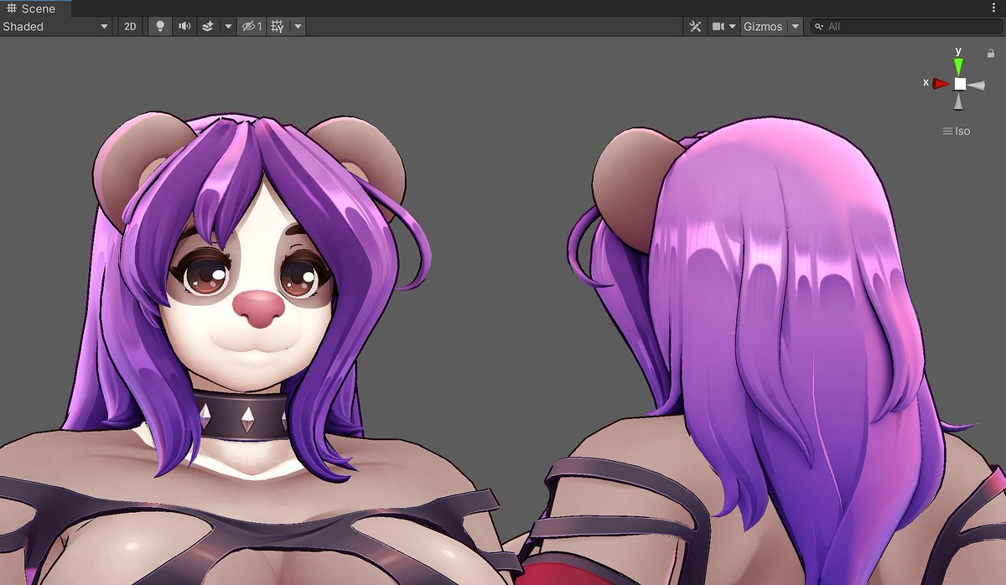Click the gray right axis cone
Screen dimensions: 1006x585
tap(976, 85)
